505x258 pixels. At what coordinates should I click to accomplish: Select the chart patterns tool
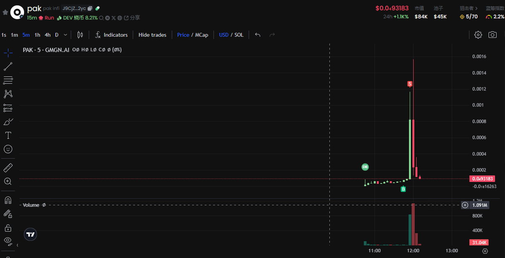pos(8,94)
